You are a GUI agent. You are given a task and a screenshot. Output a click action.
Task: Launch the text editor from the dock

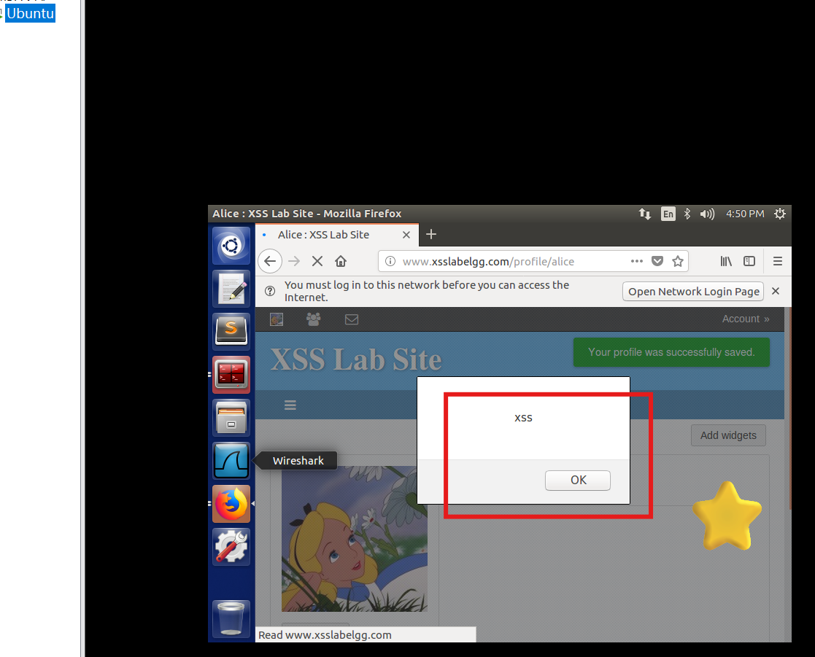click(231, 288)
